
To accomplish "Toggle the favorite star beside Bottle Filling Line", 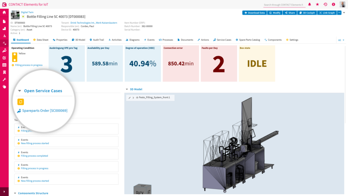I will [23, 17].
